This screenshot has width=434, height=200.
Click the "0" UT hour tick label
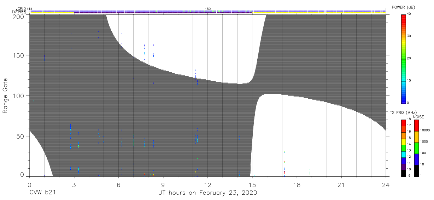coord(29,184)
